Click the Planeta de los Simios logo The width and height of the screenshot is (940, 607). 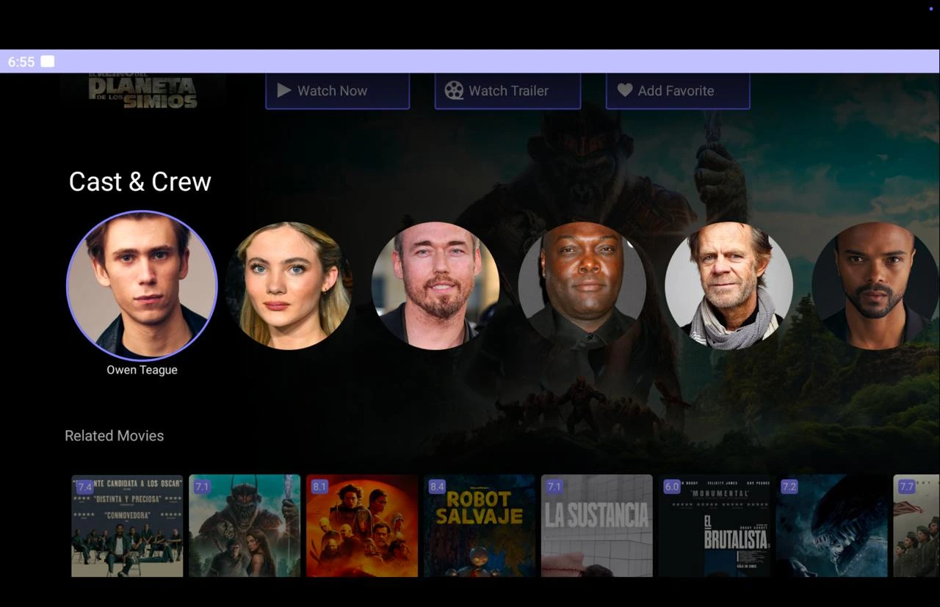142,91
